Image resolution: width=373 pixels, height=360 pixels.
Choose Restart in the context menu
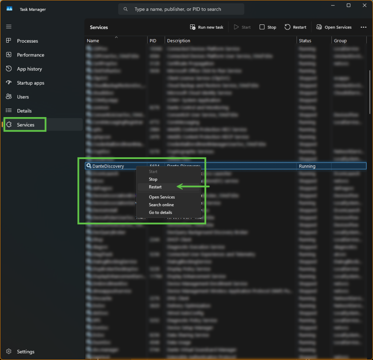[155, 187]
